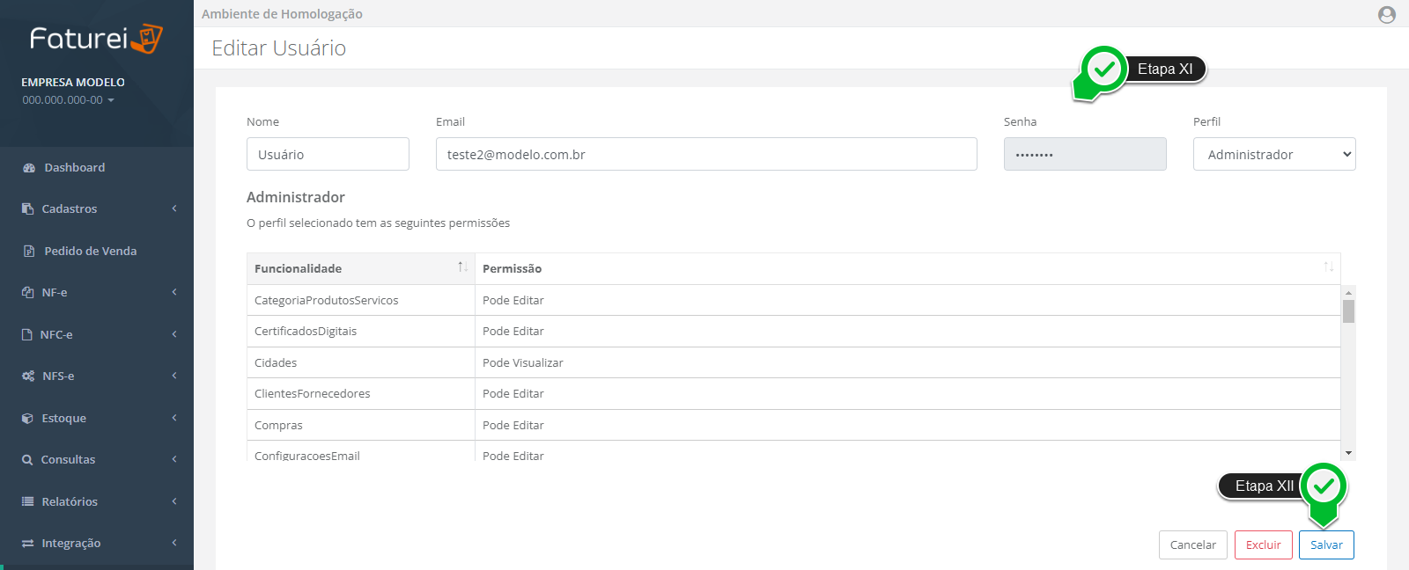
Task: Click the NFS-e gears icon
Action: coord(28,376)
